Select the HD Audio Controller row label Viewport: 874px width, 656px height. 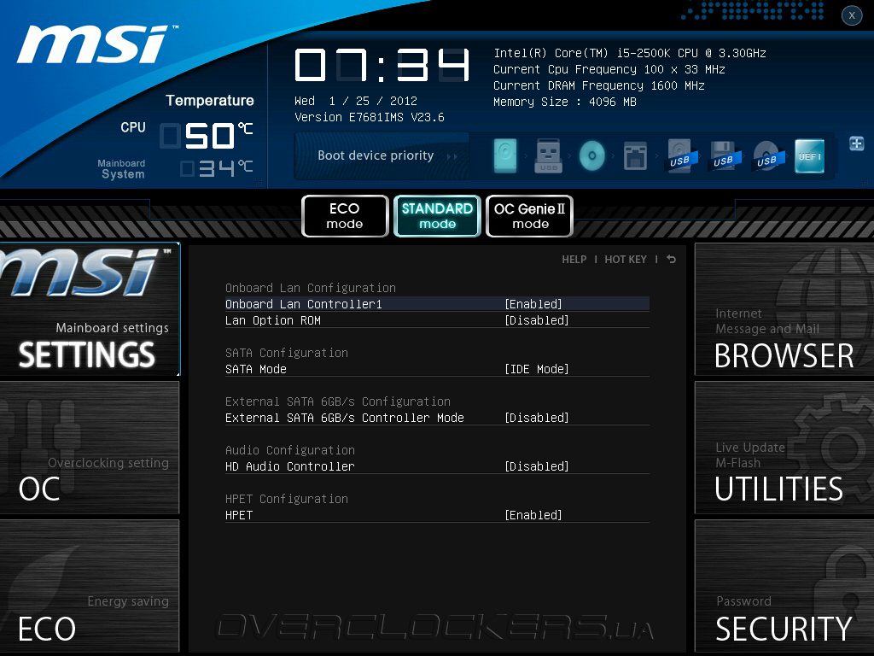point(290,466)
